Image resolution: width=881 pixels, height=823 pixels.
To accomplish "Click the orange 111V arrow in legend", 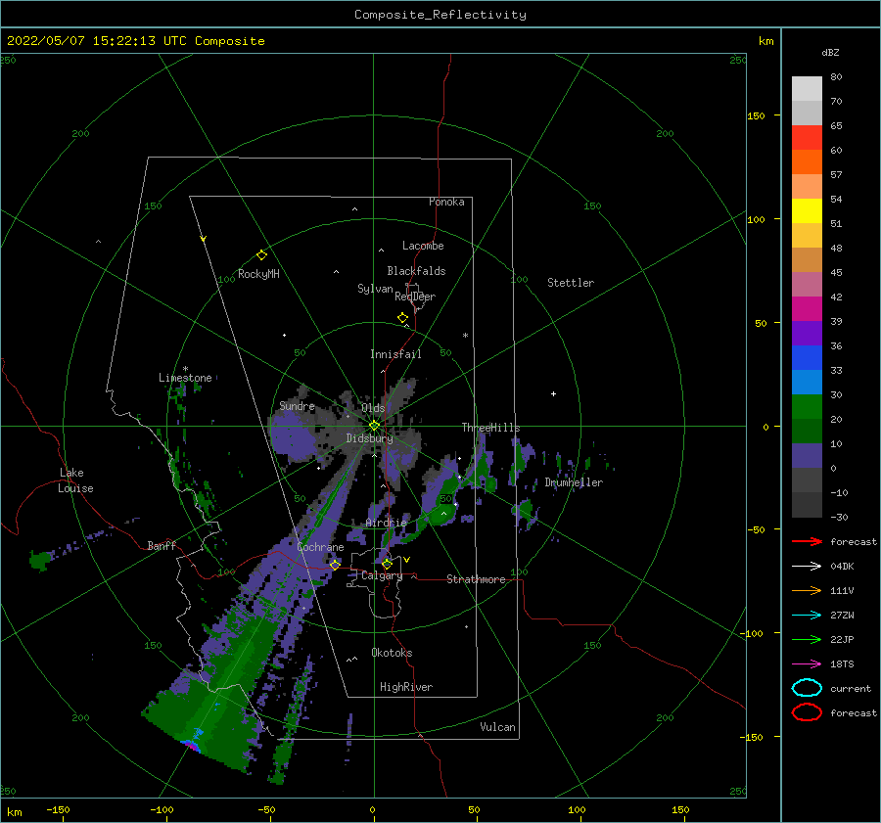I will tap(807, 590).
